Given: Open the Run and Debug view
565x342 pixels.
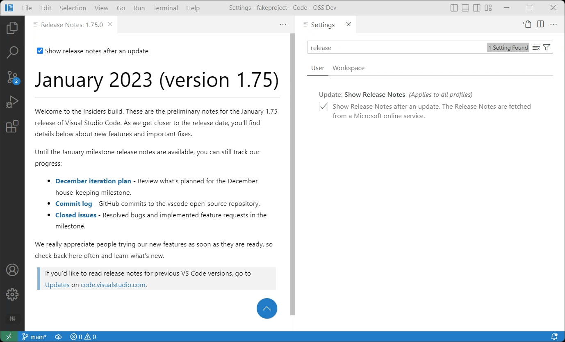Looking at the screenshot, I should [x=12, y=102].
